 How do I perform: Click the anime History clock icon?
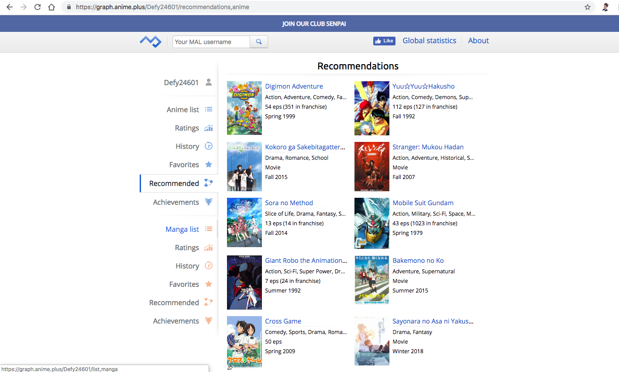click(x=209, y=146)
